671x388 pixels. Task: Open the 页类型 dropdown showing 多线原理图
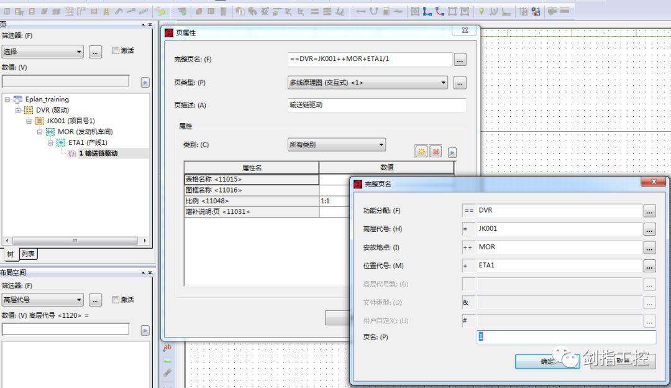(x=444, y=83)
